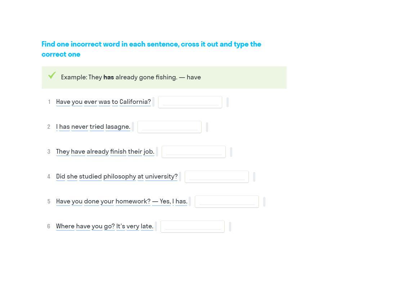The image size is (404, 286).
Task: Click the word "was" in sentence 1
Action: [104, 102]
